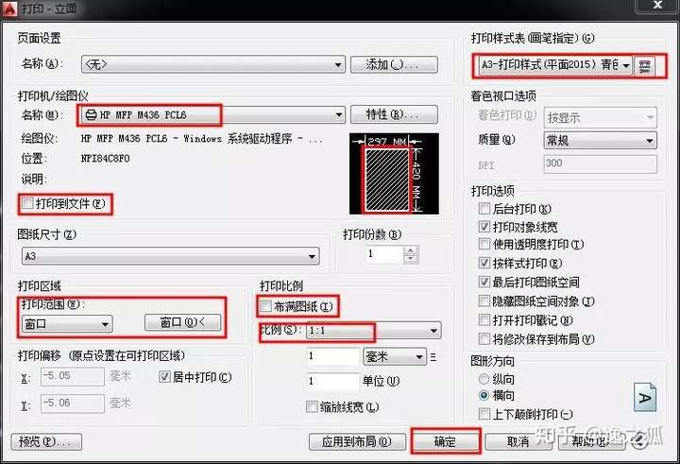
Task: Increase the number of copies with stepper
Action: tap(411, 250)
